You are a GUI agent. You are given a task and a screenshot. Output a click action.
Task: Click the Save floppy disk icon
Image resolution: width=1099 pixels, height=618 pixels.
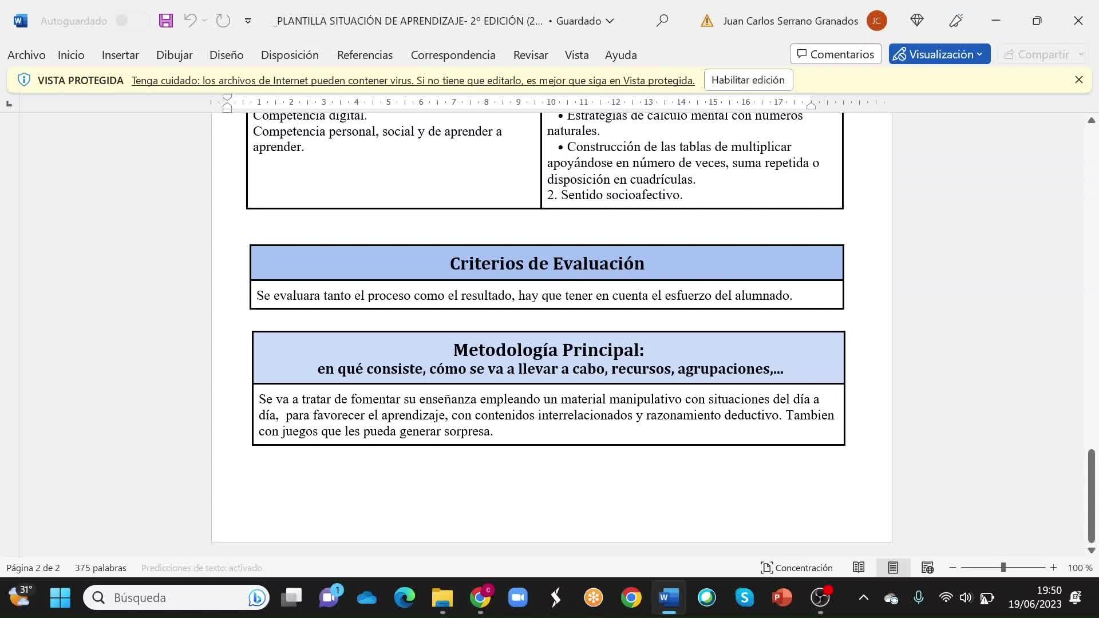click(166, 21)
